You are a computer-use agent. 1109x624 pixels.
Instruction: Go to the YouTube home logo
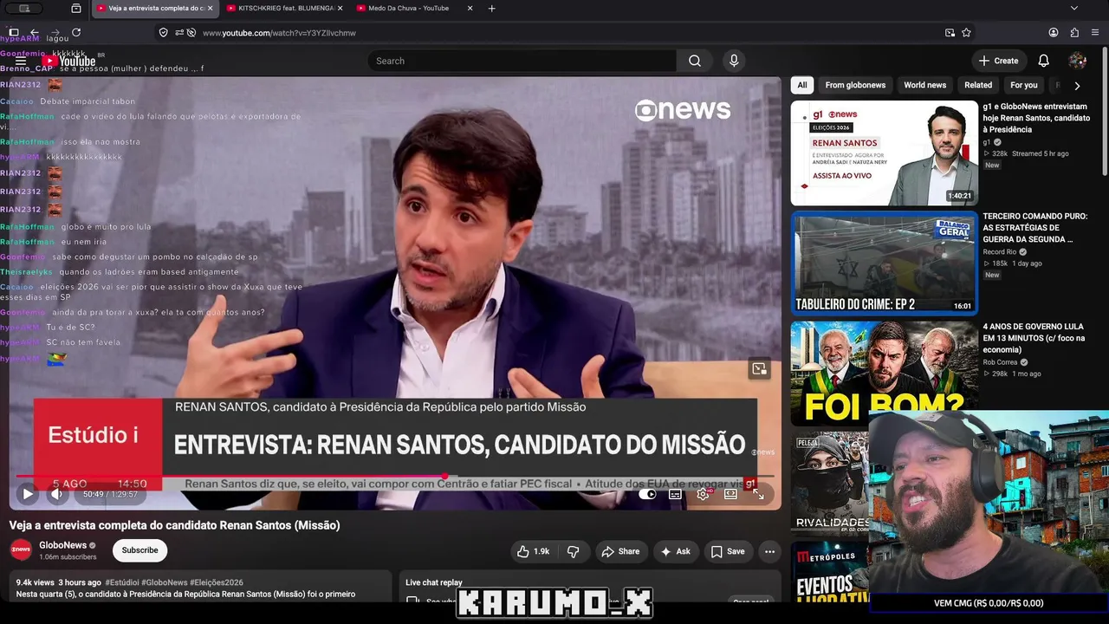pyautogui.click(x=69, y=61)
